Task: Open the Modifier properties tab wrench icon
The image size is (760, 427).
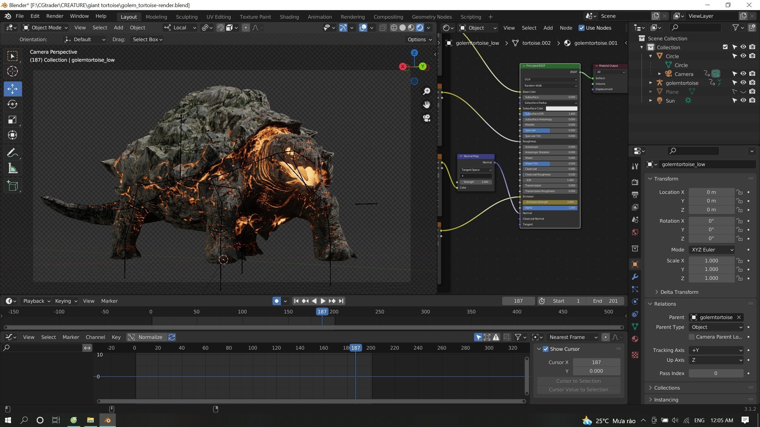Action: pyautogui.click(x=635, y=277)
